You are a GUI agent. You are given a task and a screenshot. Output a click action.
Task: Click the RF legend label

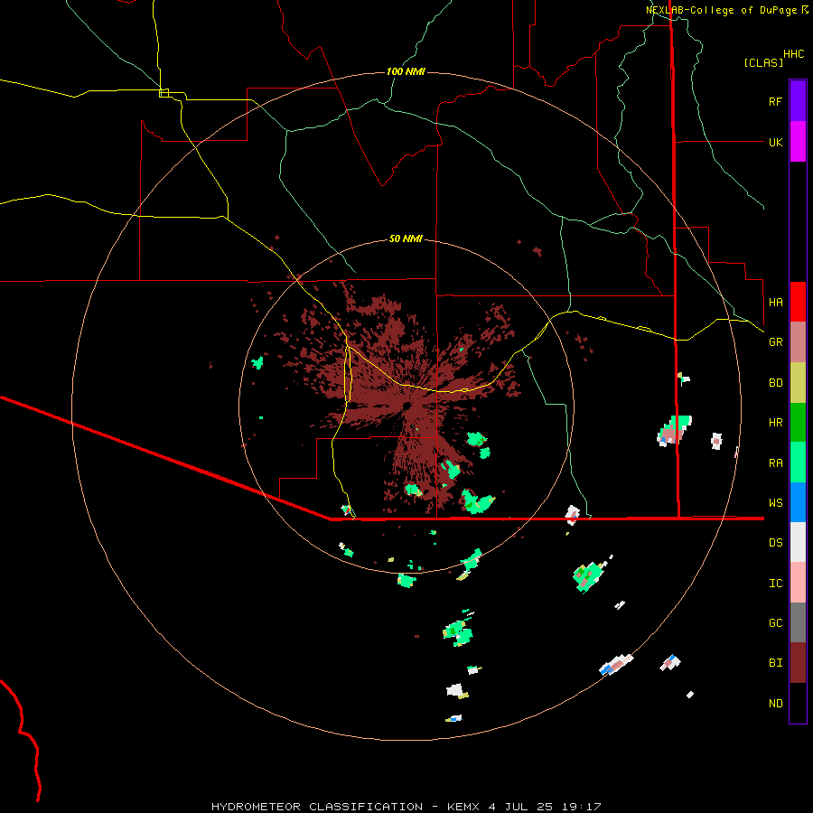click(x=775, y=101)
